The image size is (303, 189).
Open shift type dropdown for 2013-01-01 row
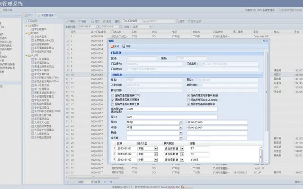coord(156,149)
